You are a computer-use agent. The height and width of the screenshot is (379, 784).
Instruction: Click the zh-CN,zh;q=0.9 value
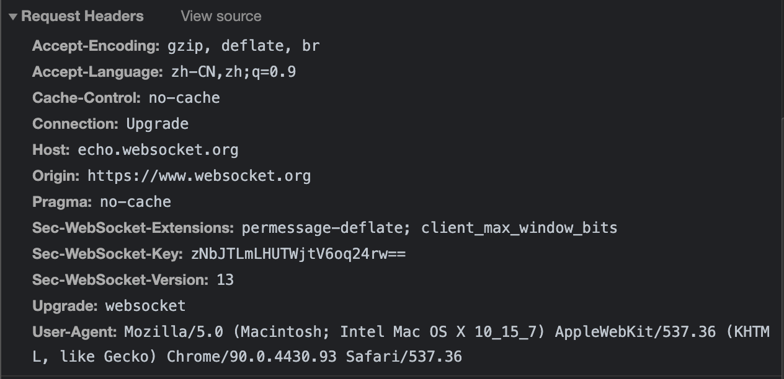click(233, 72)
